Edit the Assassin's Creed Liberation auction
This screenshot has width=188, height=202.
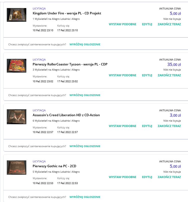pos(147,126)
